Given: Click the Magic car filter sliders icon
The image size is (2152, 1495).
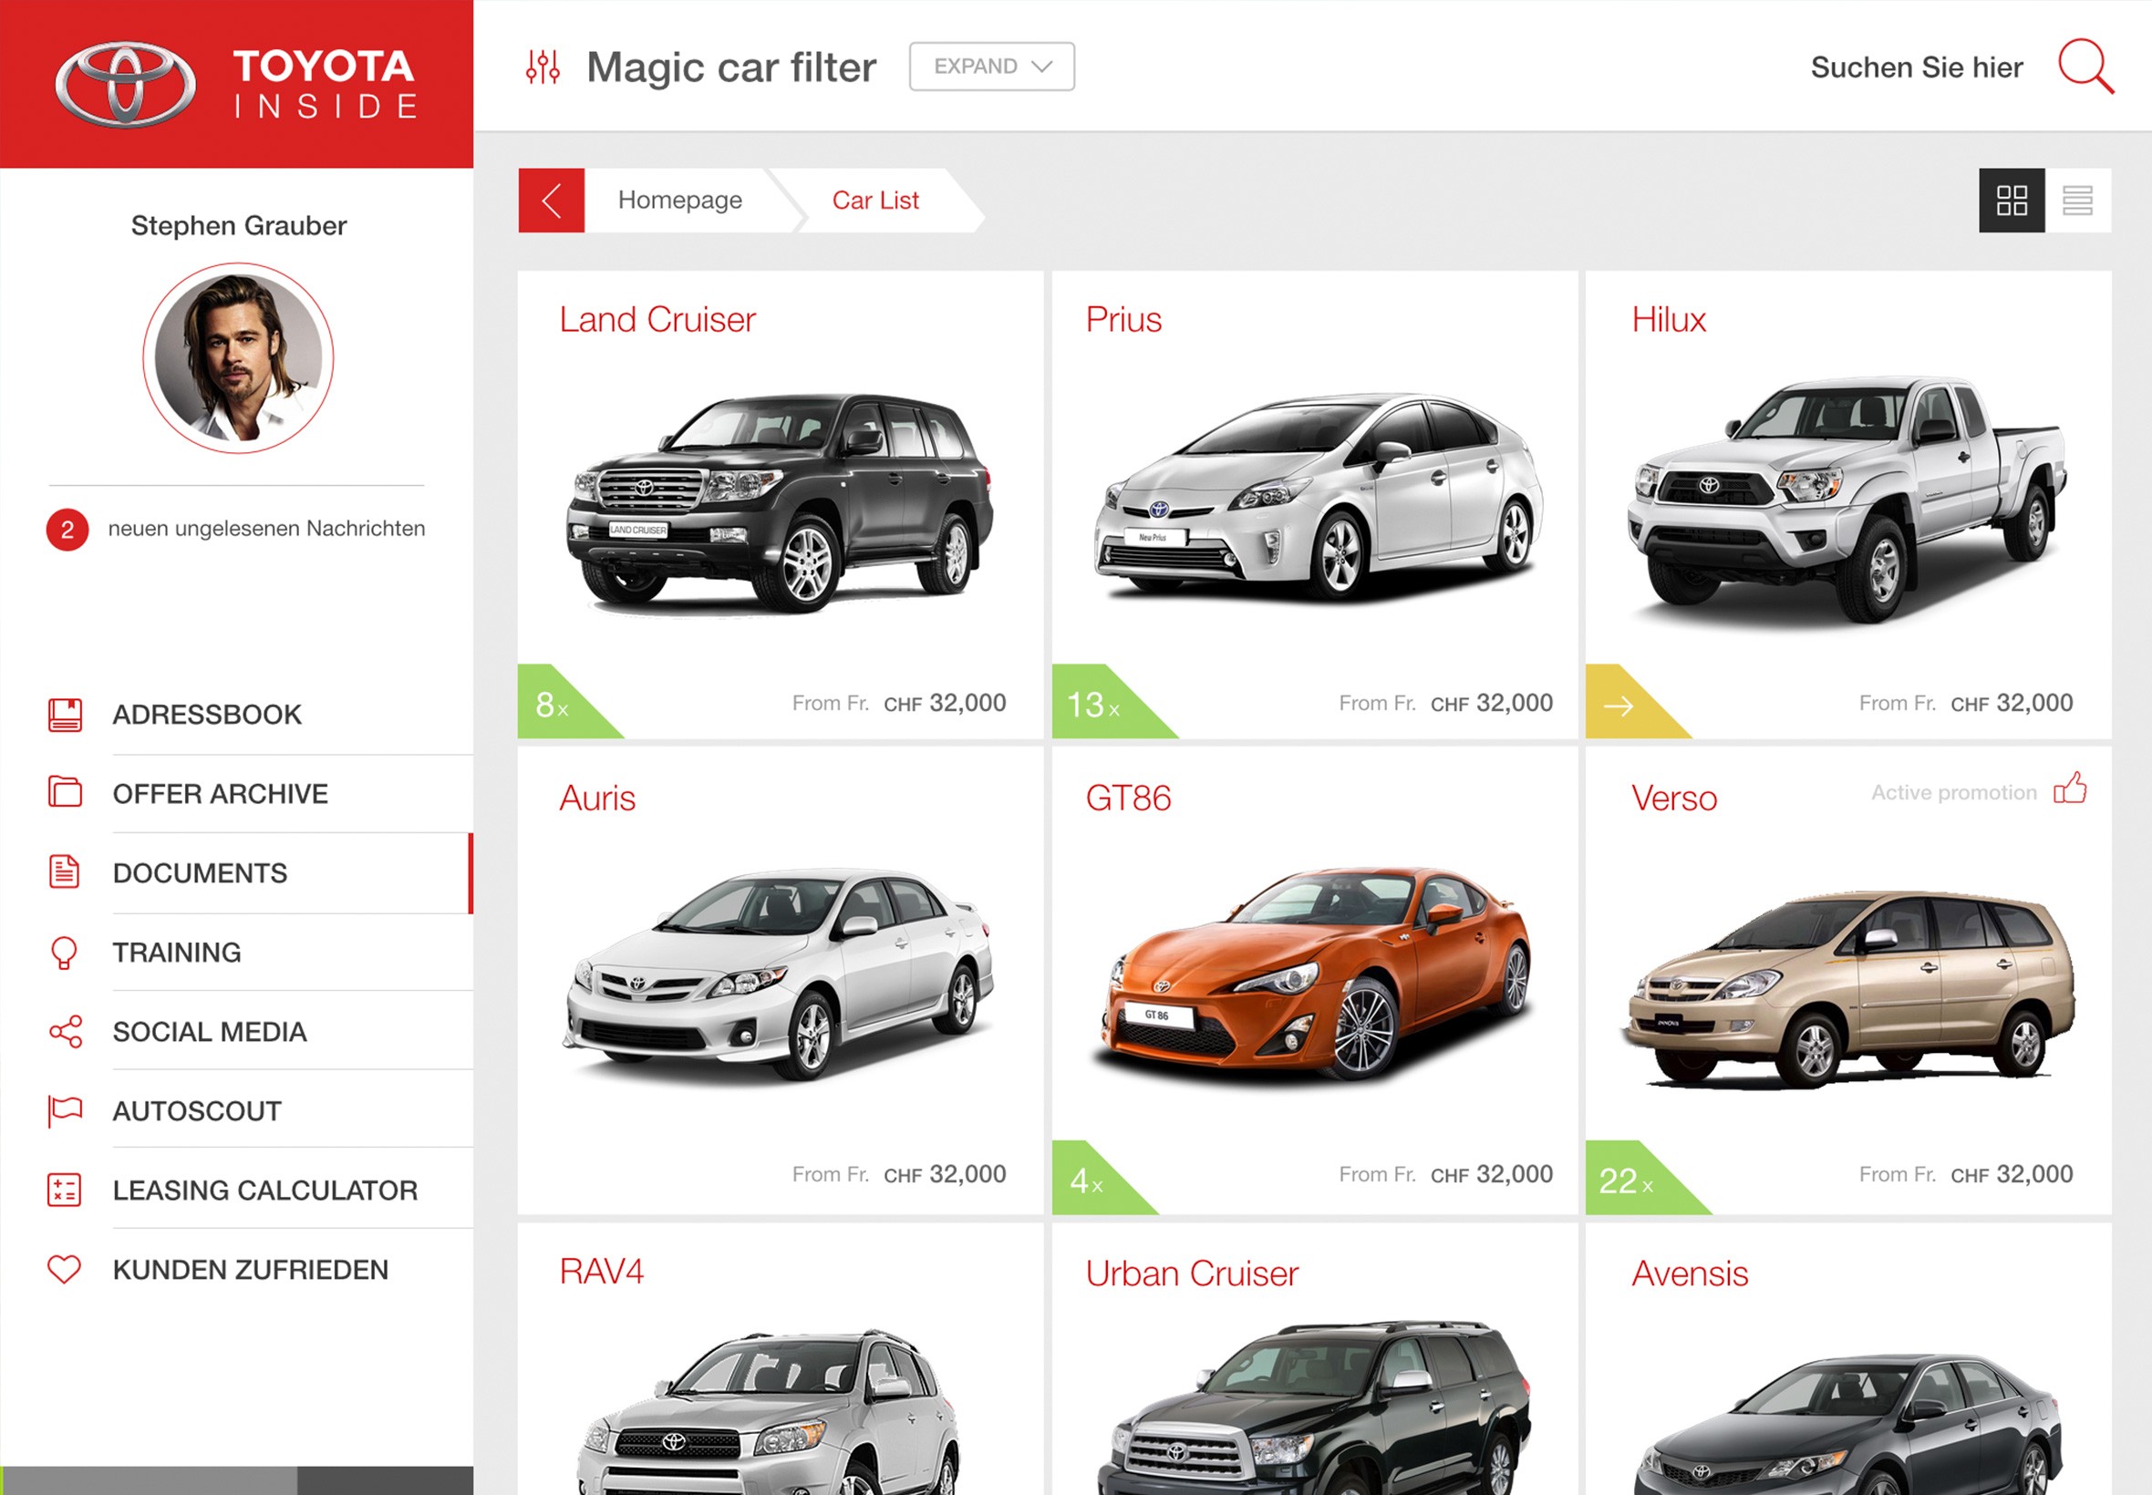Looking at the screenshot, I should point(543,67).
